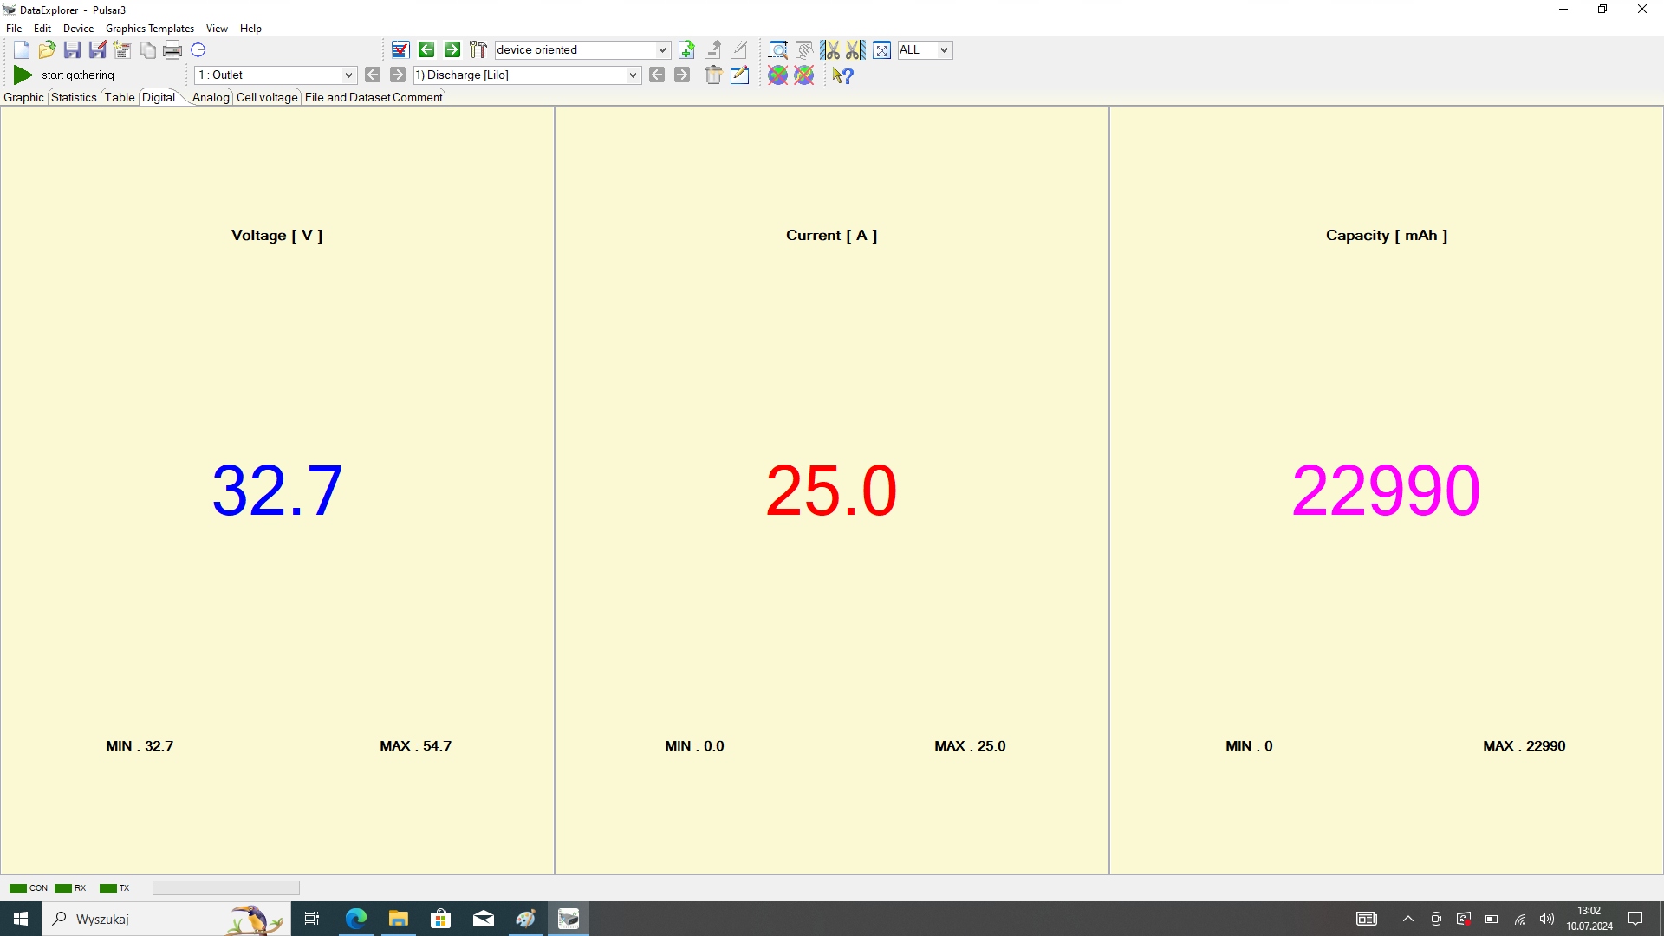Open the ALL selector dropdown
Image resolution: width=1664 pixels, height=936 pixels.
point(944,50)
